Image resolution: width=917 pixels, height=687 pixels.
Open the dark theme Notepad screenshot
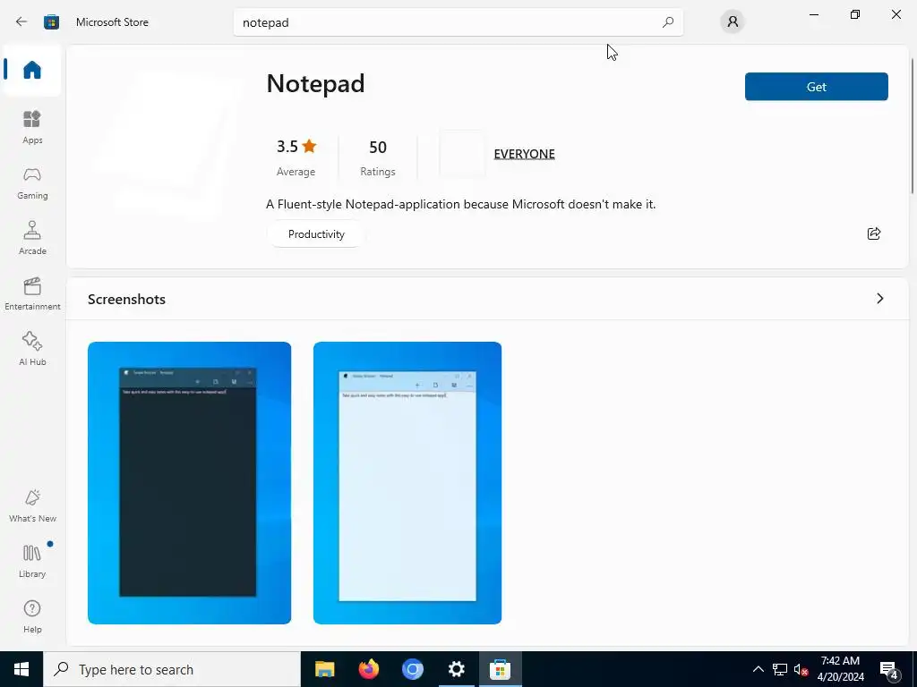tap(190, 482)
